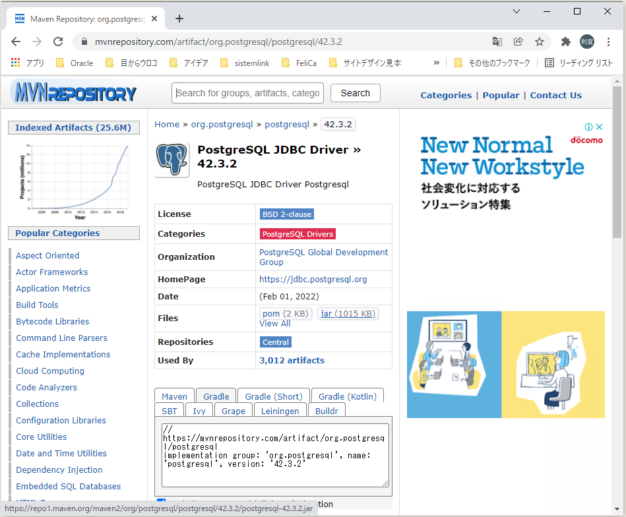Image resolution: width=626 pixels, height=517 pixels.
Task: Switch to the Gradle (Kotlin) tab
Action: (347, 396)
